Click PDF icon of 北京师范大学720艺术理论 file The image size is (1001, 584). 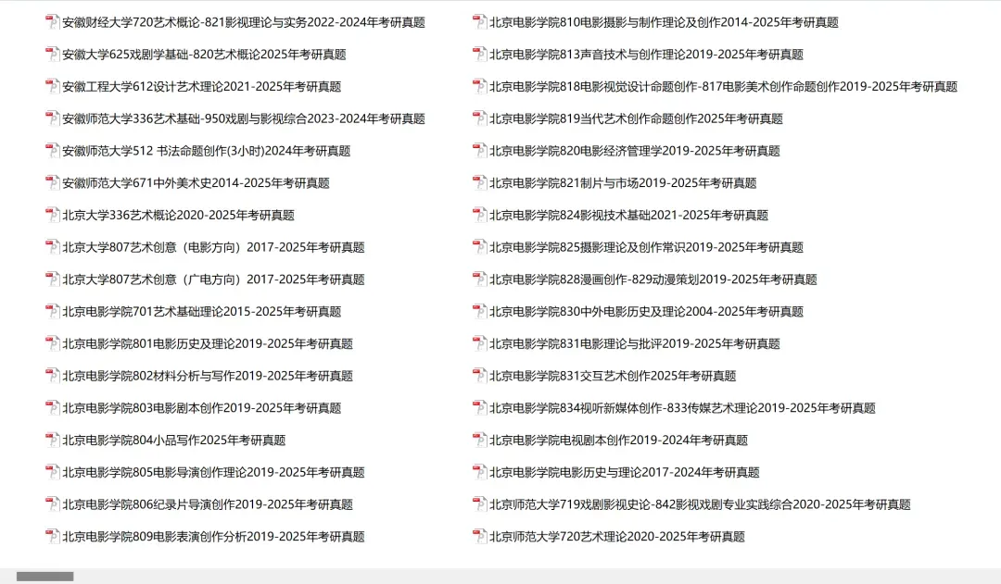point(479,536)
